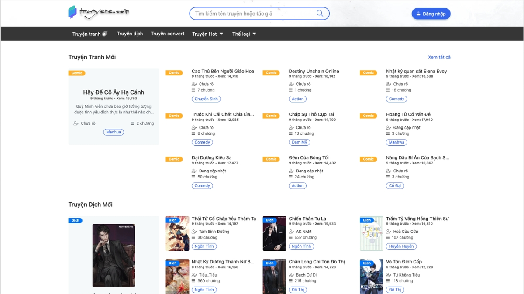
Task: Click the user icon in Đăng nhập button
Action: (418, 14)
